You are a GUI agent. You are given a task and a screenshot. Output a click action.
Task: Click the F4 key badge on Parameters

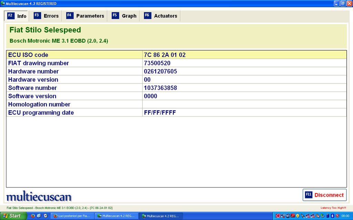click(70, 15)
